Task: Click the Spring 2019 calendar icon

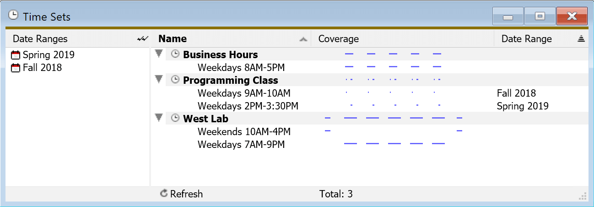Action: point(16,55)
